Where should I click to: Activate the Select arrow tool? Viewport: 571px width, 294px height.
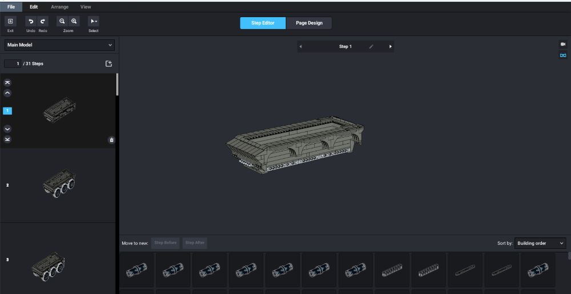(x=94, y=22)
